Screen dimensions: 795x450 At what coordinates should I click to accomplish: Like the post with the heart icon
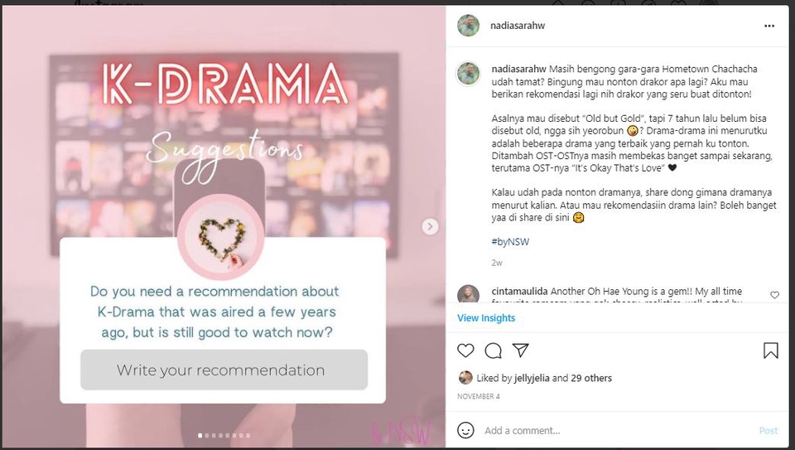(465, 351)
